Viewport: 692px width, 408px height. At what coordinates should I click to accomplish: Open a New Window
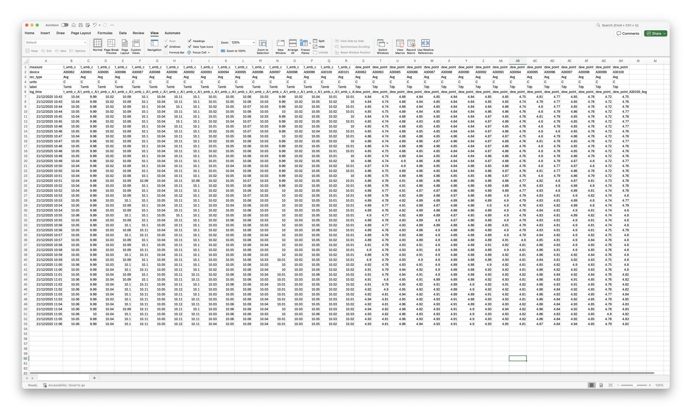pyautogui.click(x=280, y=43)
